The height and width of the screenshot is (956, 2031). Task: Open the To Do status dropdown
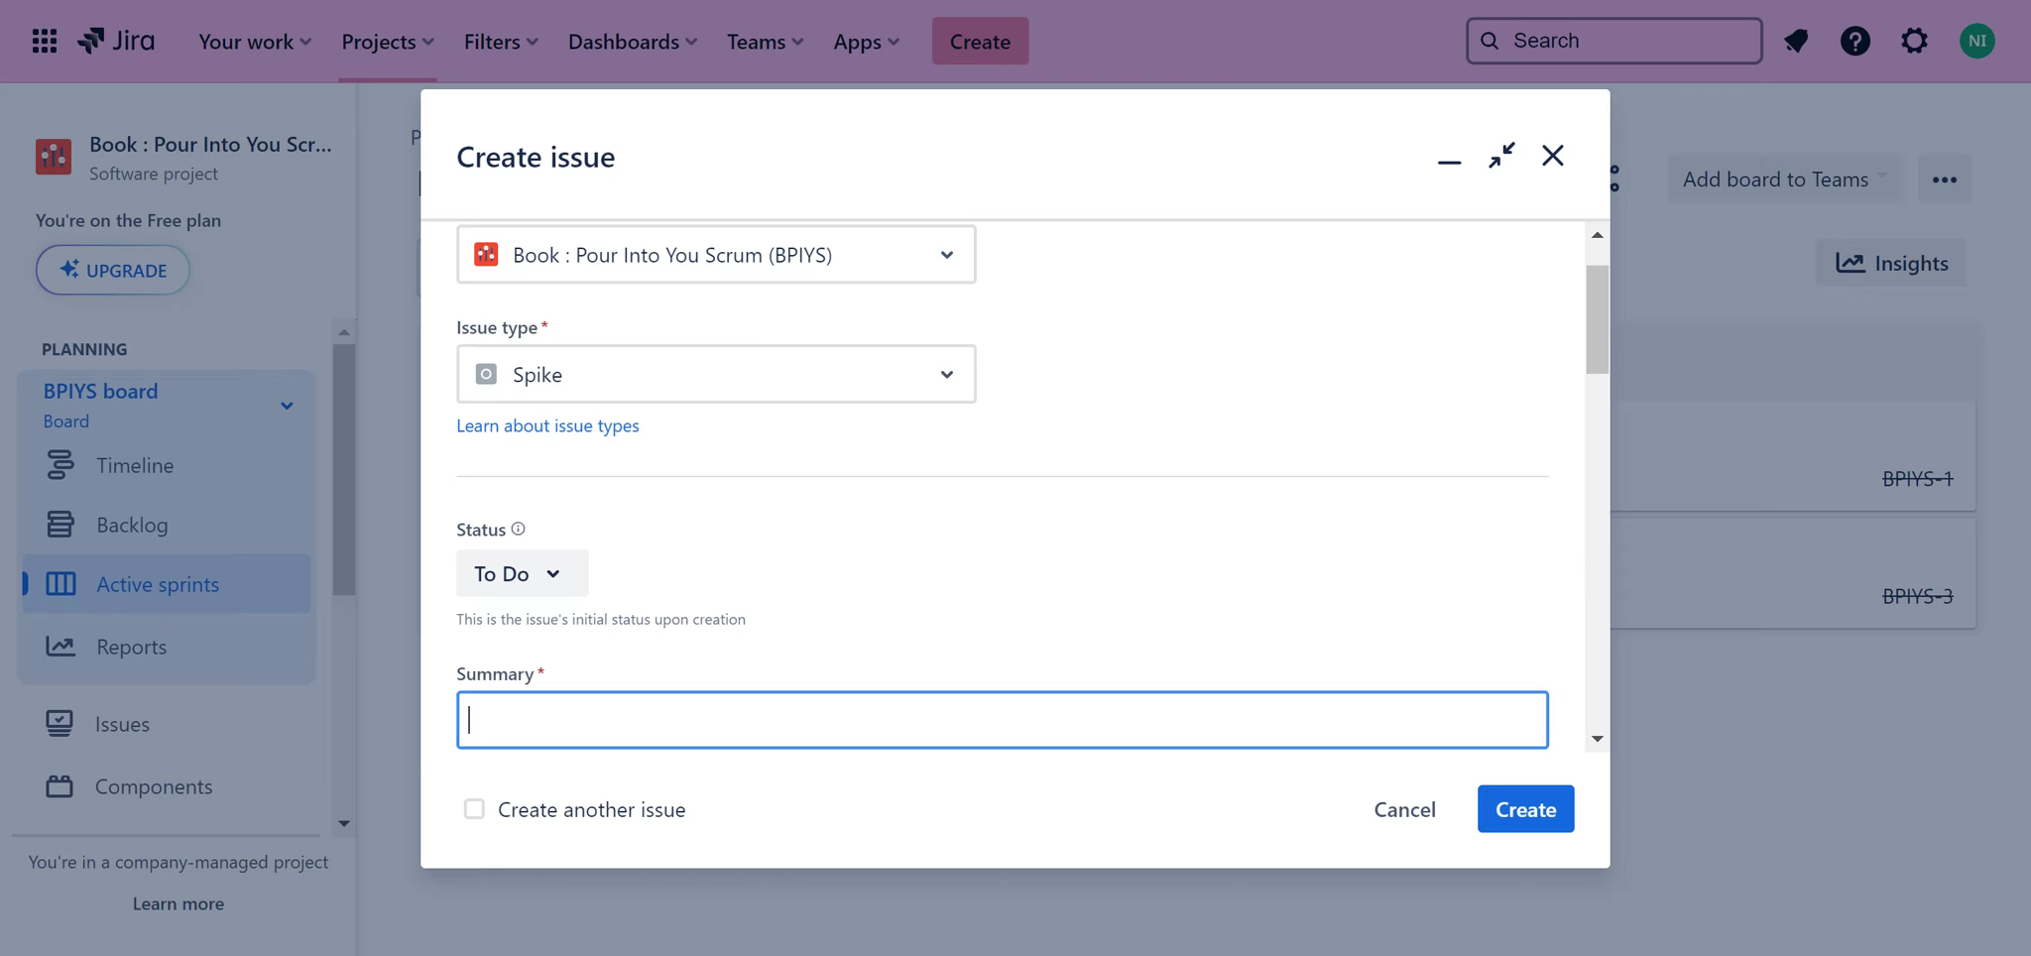522,573
